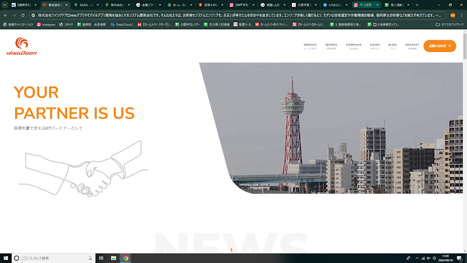467x263 pixels.
Task: Open the 【ホームメイト・リサーチ】 bookmark
Action: (x=154, y=25)
